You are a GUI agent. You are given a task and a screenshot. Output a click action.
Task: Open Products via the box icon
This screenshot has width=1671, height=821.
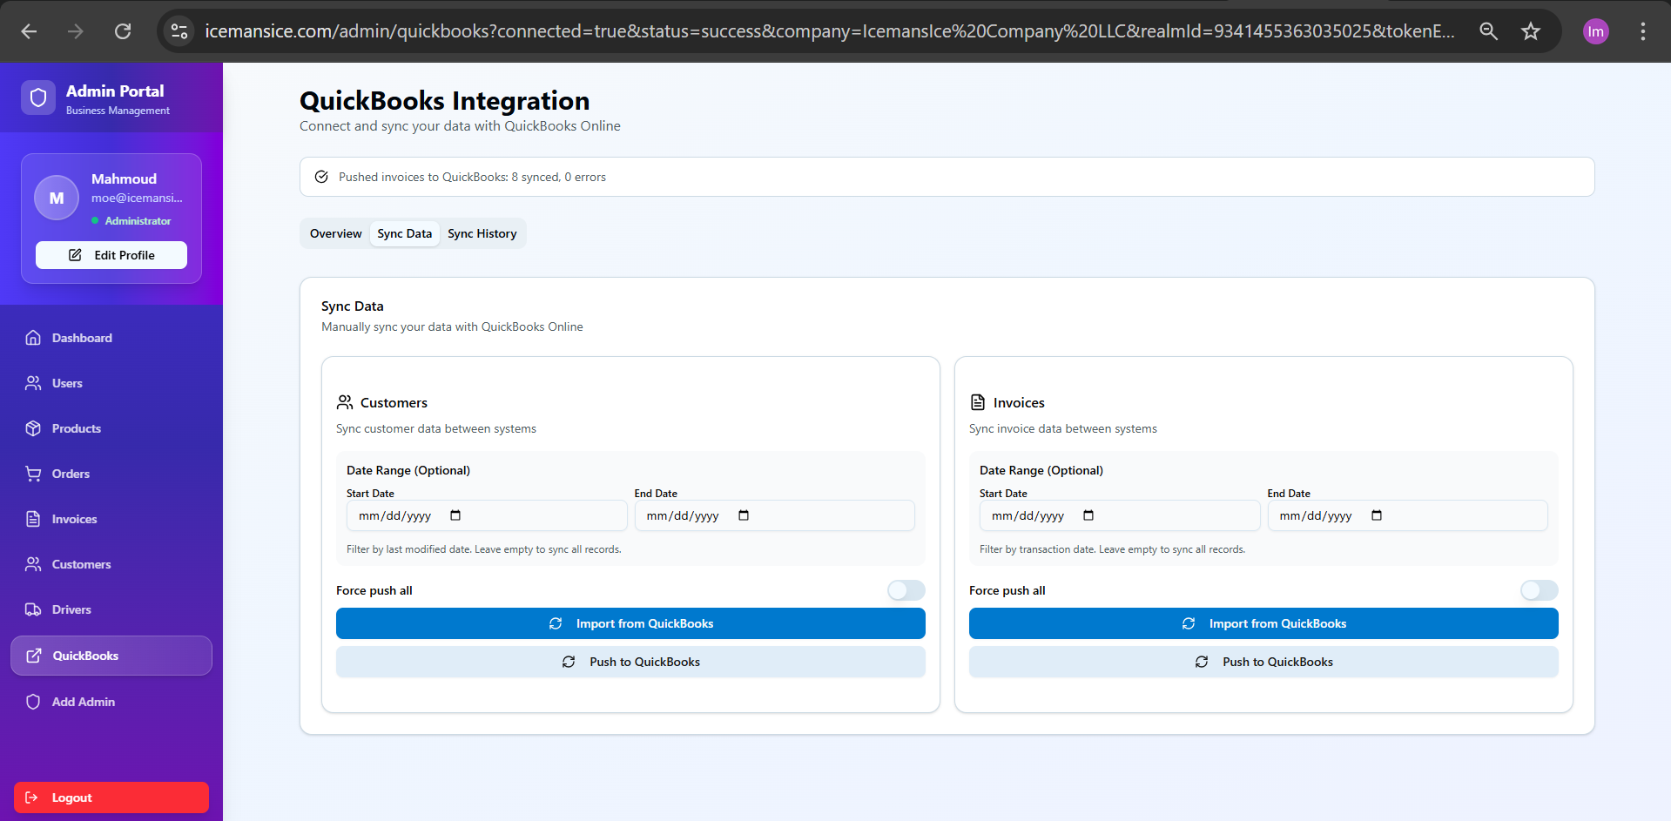[33, 428]
